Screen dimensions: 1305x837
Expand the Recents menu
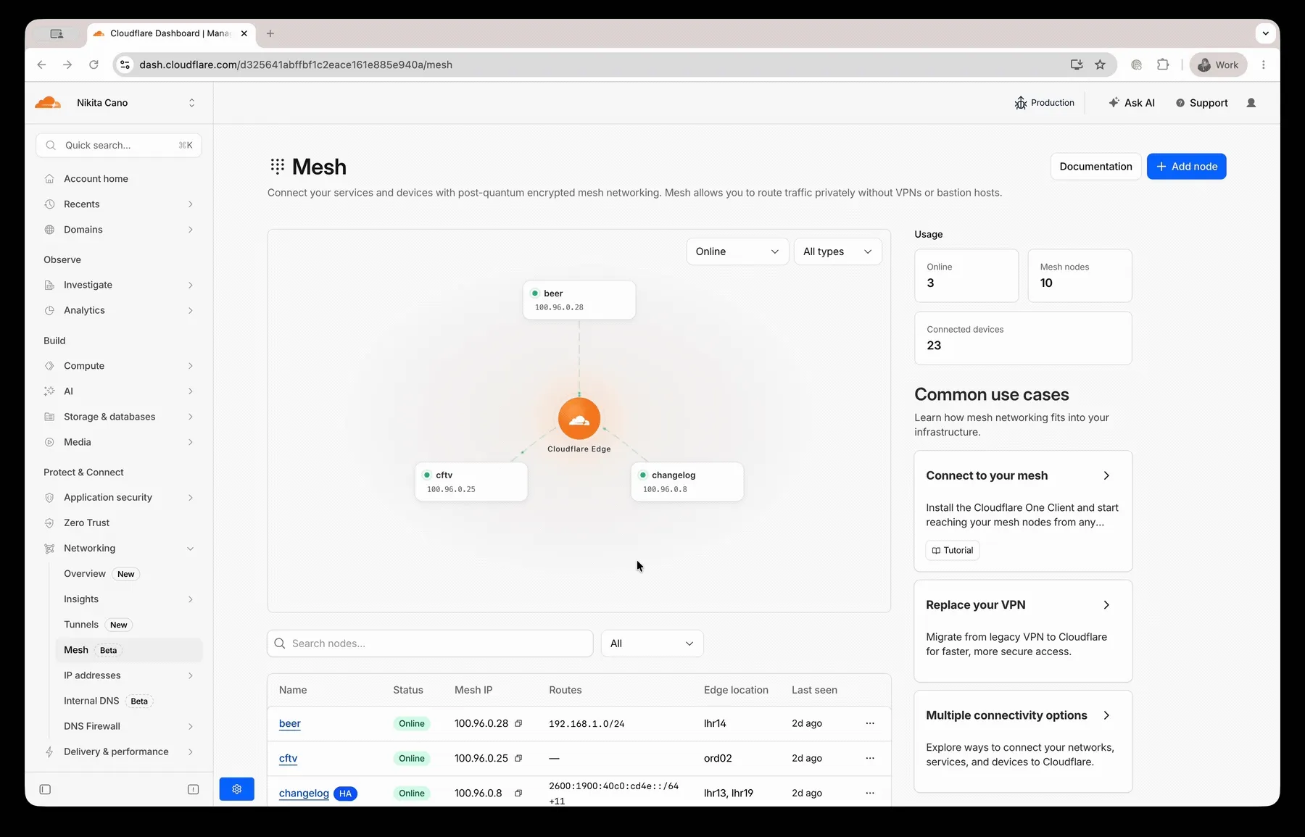click(120, 204)
